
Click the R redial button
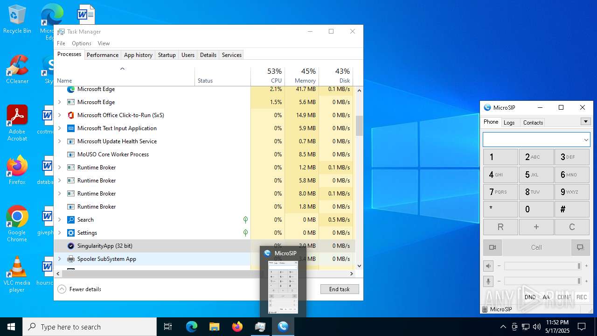(500, 227)
